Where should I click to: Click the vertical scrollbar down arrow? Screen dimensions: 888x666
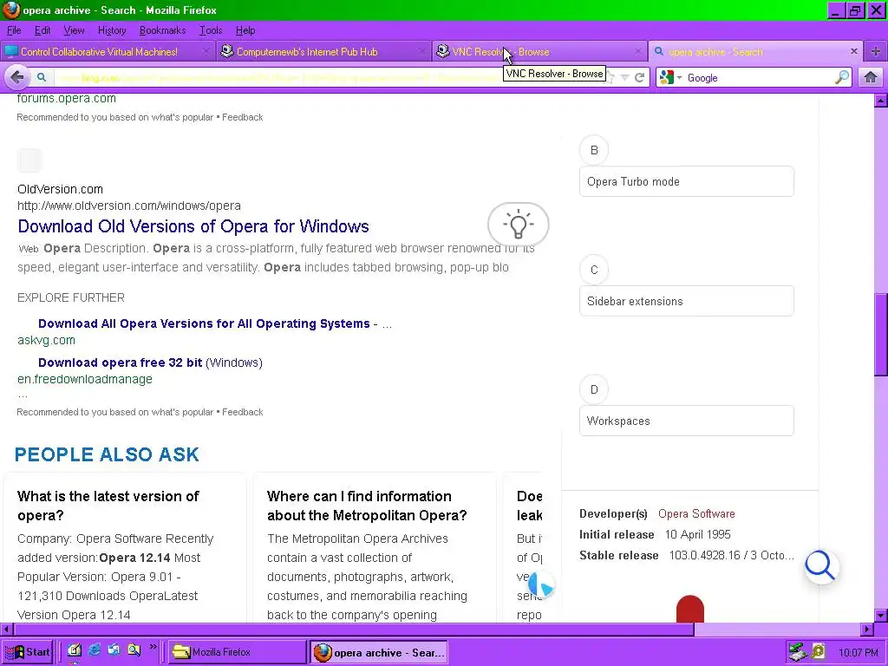pyautogui.click(x=881, y=616)
